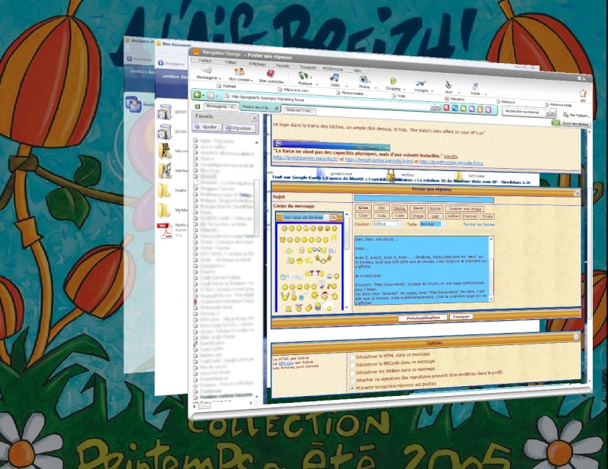The height and width of the screenshot is (469, 608).
Task: Click the Mes réglages settings icon
Action: pyautogui.click(x=565, y=115)
